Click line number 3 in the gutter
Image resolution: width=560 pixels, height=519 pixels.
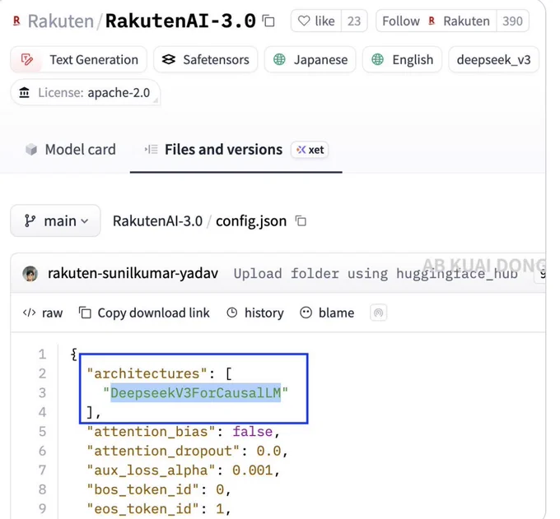[43, 392]
